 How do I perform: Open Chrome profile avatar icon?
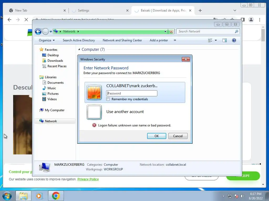(251, 20)
